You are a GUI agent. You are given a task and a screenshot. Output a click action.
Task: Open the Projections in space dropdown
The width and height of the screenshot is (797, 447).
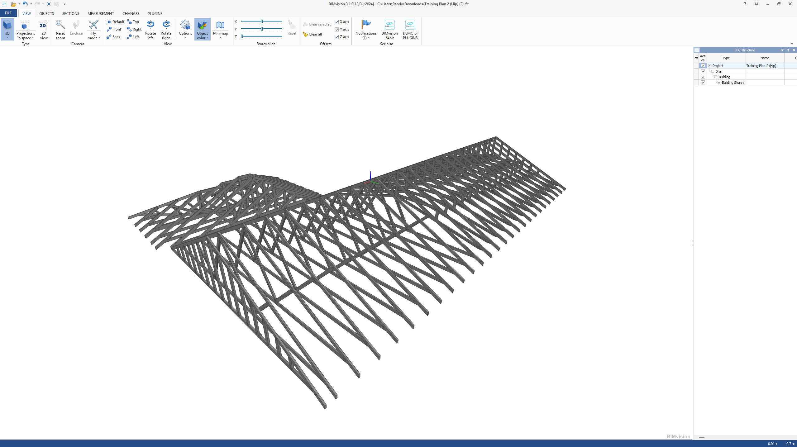[x=26, y=36]
